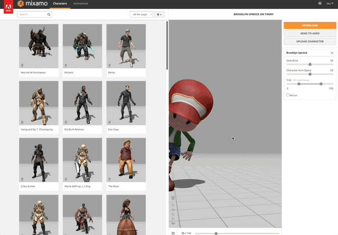Image resolution: width=338 pixels, height=235 pixels.
Task: Click the 35 / 146 frame counter
Action: [x=186, y=233]
